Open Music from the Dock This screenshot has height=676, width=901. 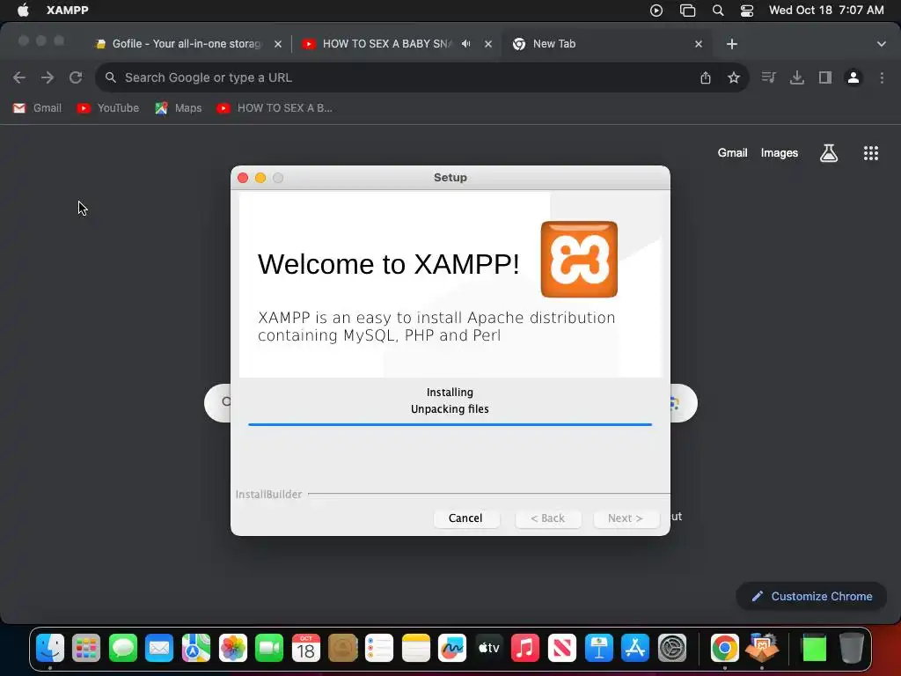coord(525,649)
